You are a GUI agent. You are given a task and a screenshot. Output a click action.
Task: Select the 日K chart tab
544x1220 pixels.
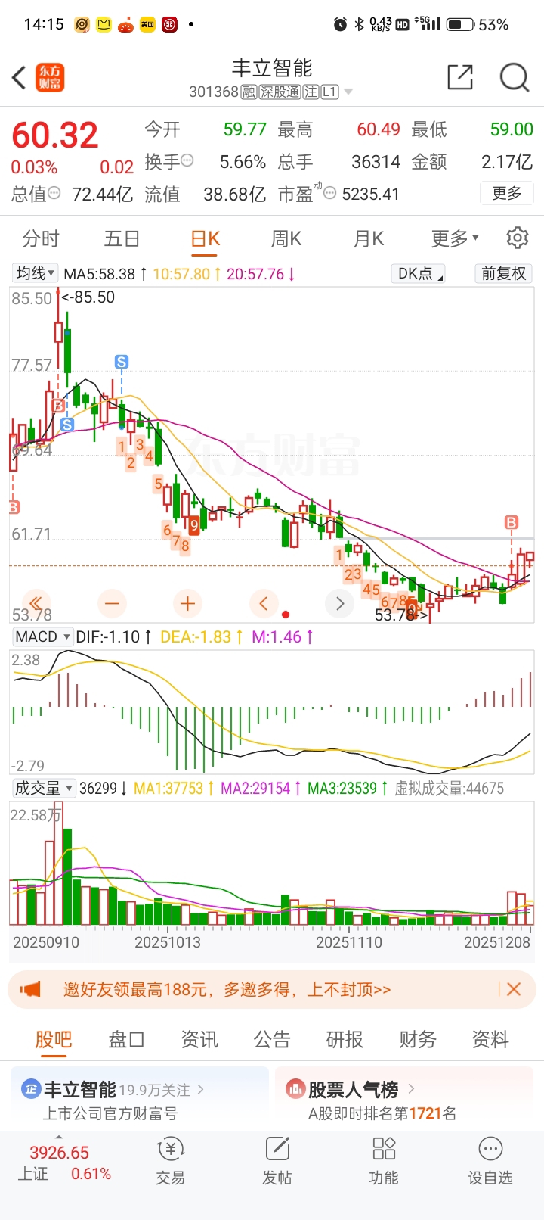[x=205, y=239]
